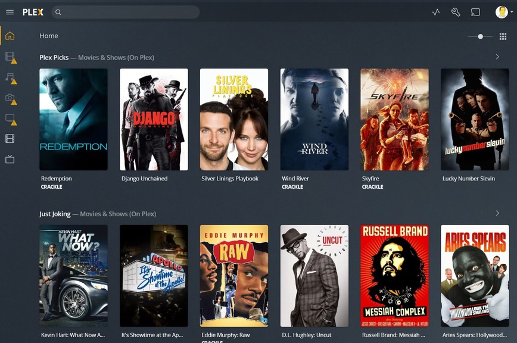This screenshot has height=343, width=517.
Task: Open the hamburger menu
Action: 10,12
